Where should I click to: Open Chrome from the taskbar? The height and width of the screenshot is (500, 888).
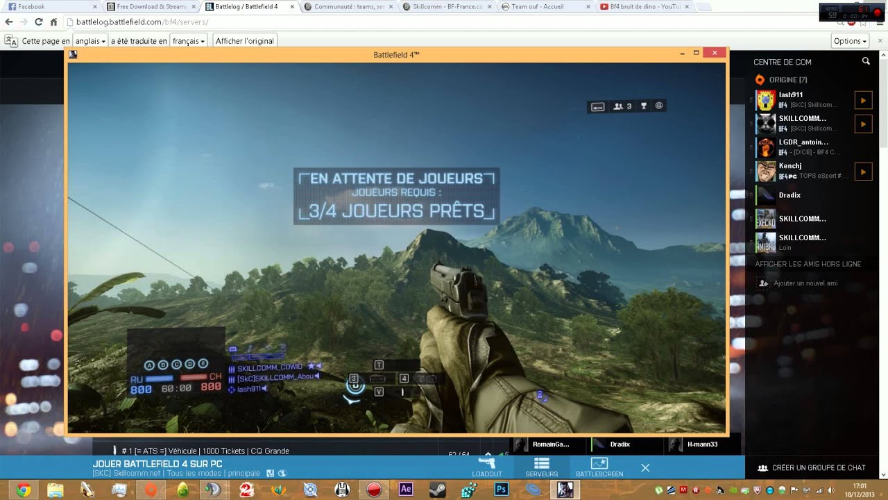click(23, 490)
